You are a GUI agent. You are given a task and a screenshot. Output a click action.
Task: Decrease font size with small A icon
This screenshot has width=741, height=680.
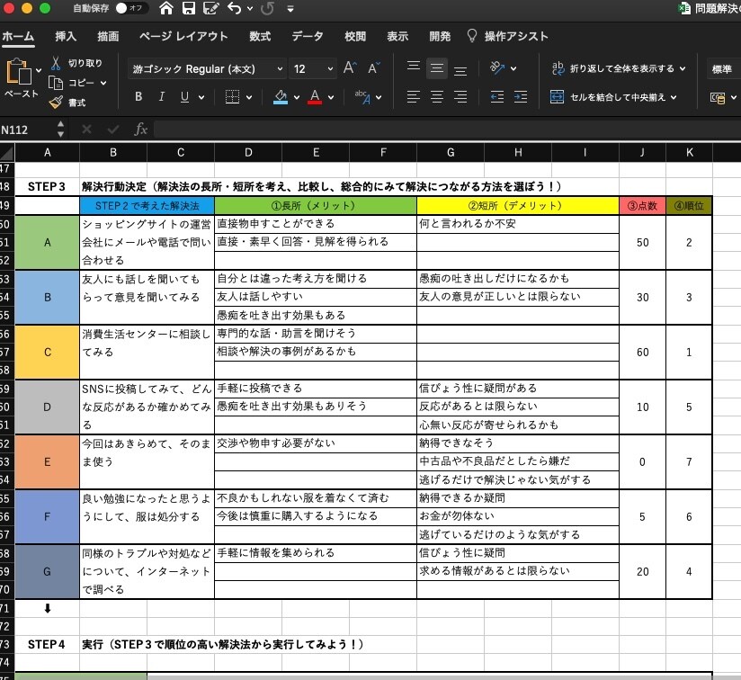click(x=373, y=68)
